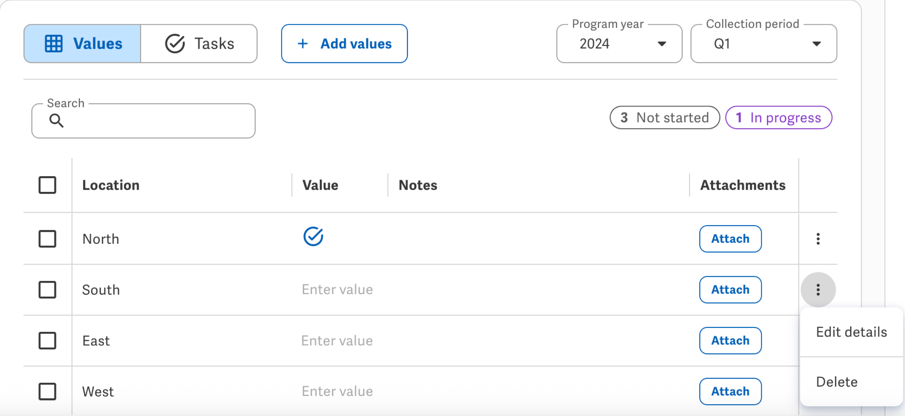Image resolution: width=905 pixels, height=416 pixels.
Task: Select Delete in the row menu
Action: click(837, 382)
